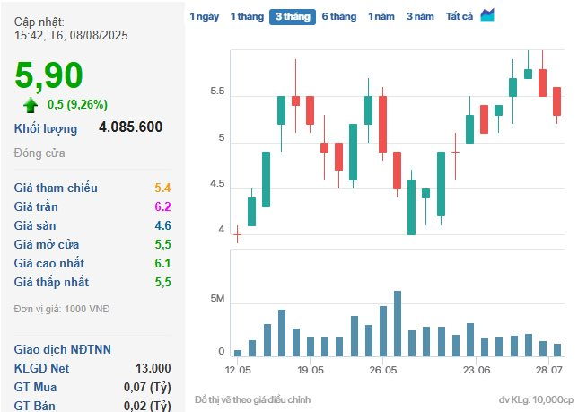Click the red cross candle at 12.05

237,234
